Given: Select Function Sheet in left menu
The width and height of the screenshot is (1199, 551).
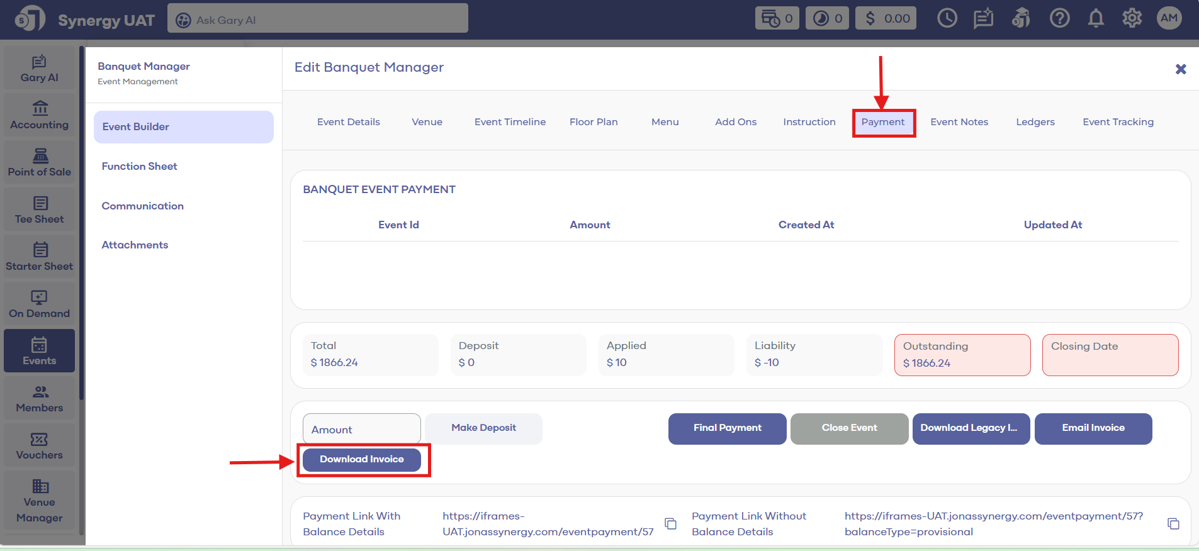Looking at the screenshot, I should [x=140, y=166].
